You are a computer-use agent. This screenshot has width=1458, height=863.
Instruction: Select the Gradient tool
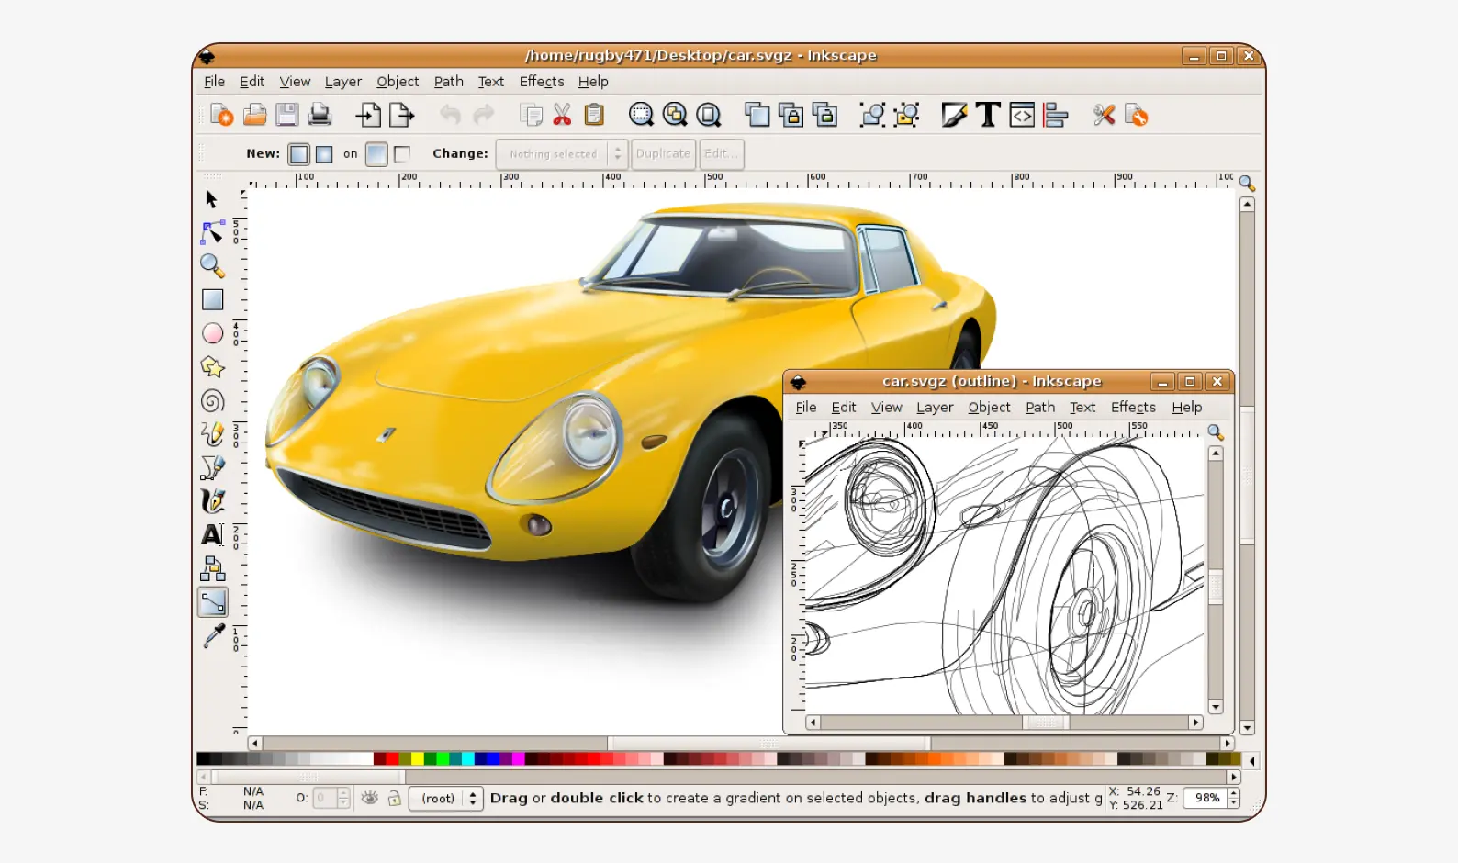pos(213,602)
